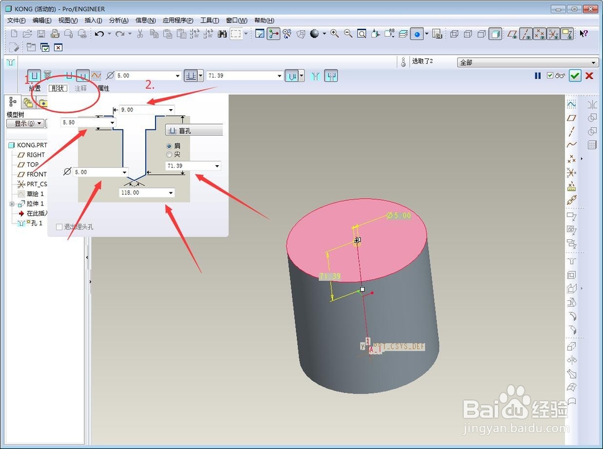The width and height of the screenshot is (603, 449).
Task: Open the 工具 menu
Action: [210, 20]
